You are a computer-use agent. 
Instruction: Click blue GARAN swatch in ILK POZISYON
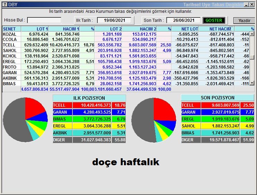coord(62,112)
